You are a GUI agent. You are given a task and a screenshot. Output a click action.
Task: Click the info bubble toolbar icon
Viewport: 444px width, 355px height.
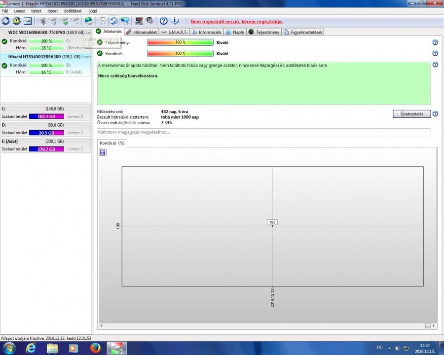175,21
